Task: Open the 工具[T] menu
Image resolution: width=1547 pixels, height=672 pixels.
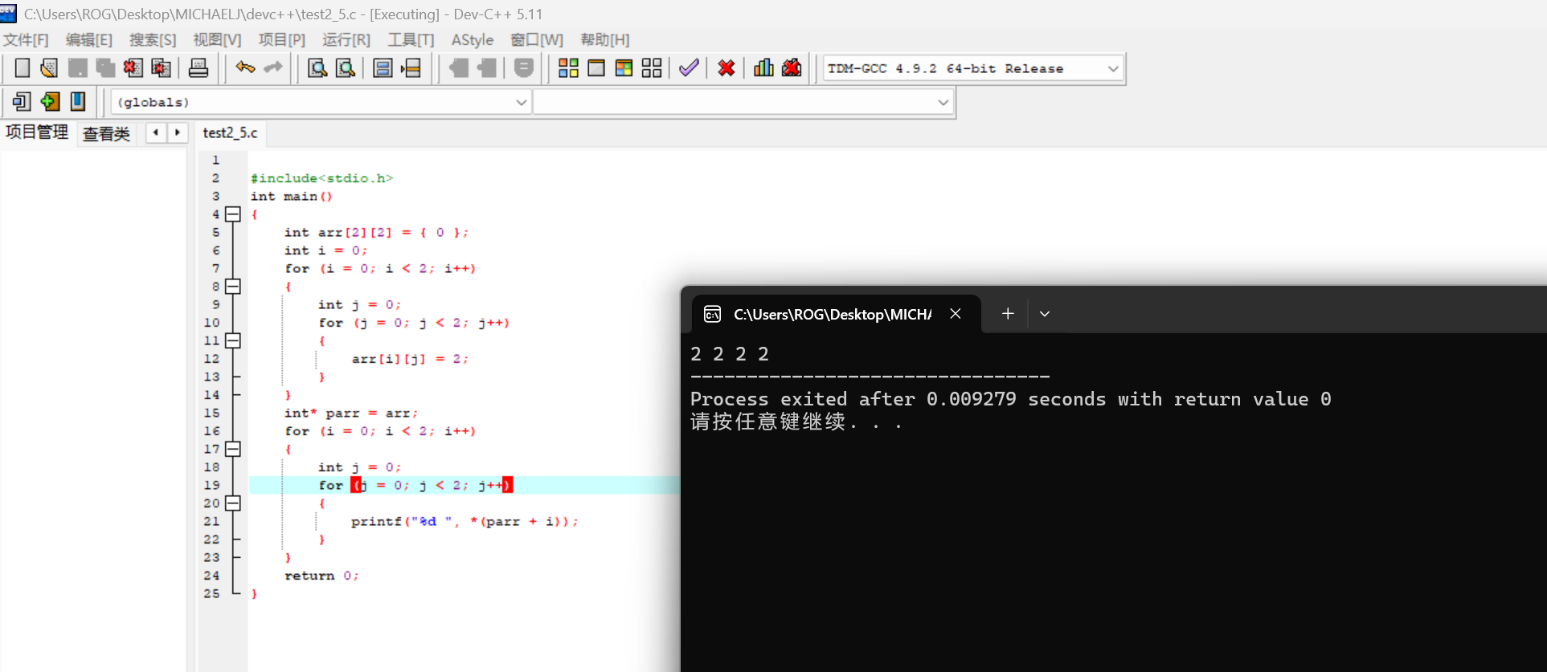Action: tap(411, 40)
